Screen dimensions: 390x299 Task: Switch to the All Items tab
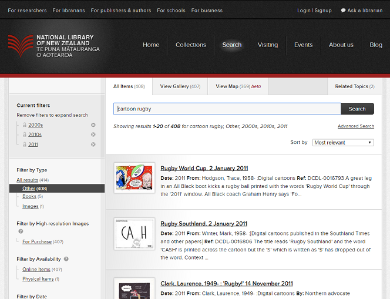[129, 86]
